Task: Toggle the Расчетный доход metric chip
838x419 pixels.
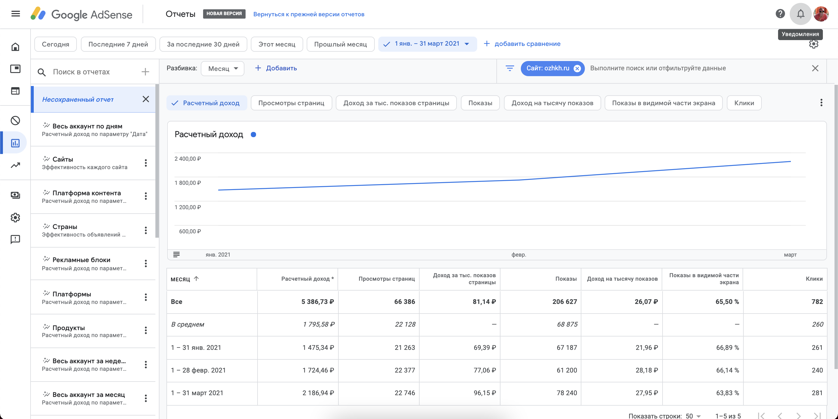Action: click(207, 103)
